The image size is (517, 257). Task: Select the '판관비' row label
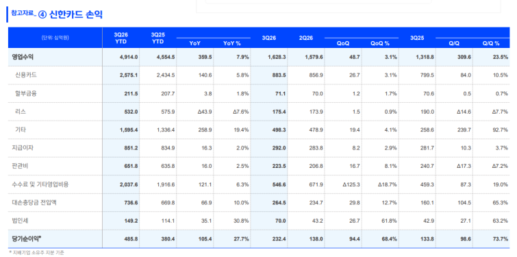(20, 167)
